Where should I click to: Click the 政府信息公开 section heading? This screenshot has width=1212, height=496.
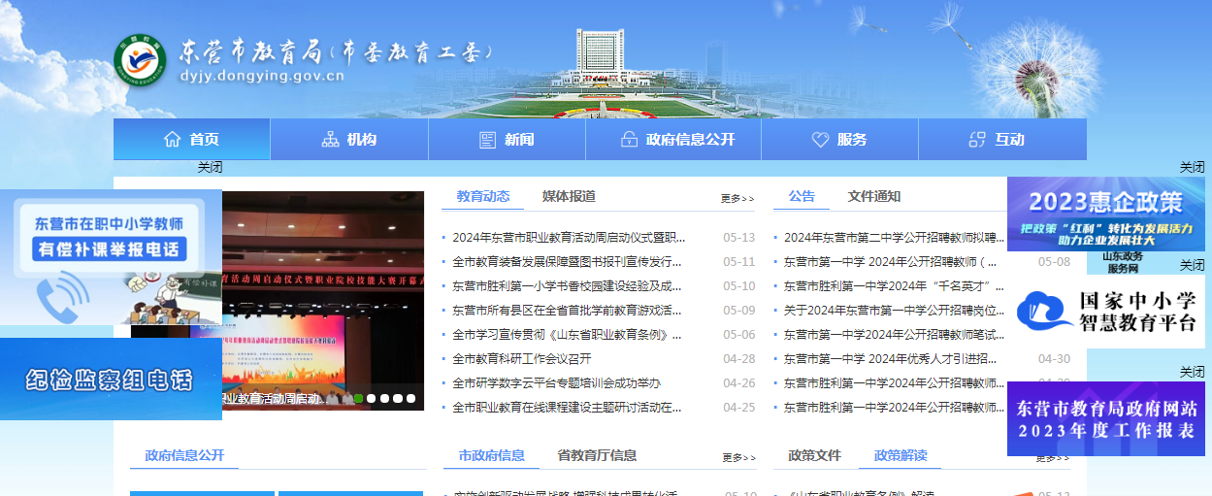184,455
